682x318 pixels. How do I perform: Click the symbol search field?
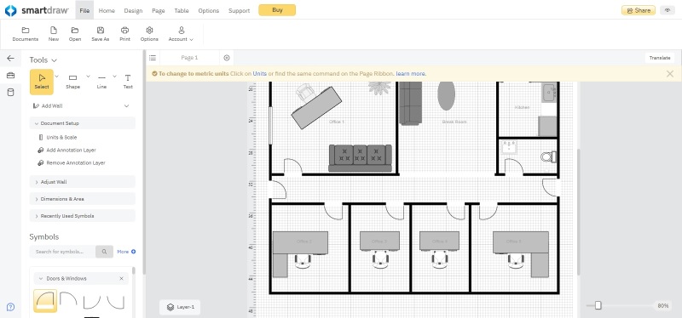(x=62, y=252)
